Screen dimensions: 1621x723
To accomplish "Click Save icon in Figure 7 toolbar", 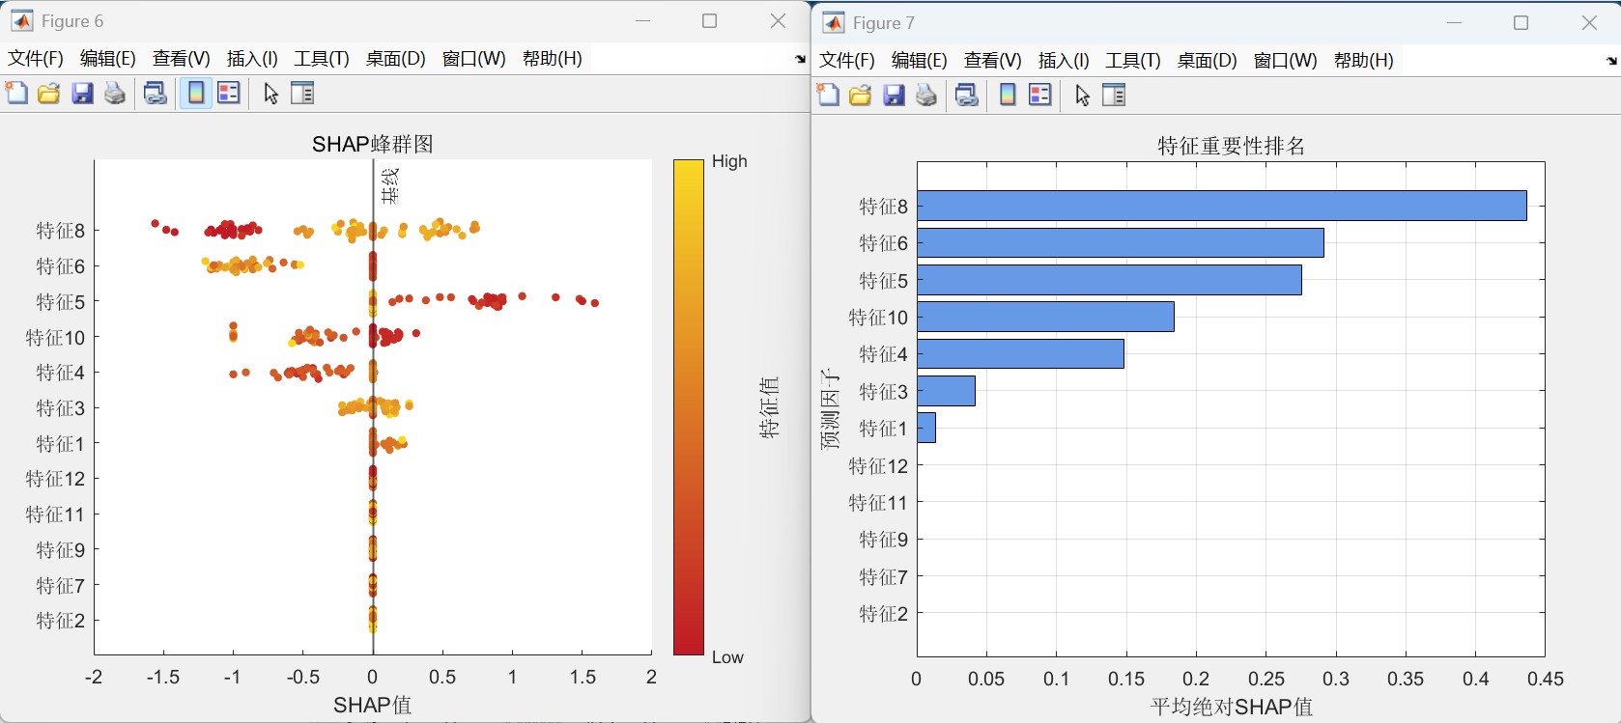I will 894,96.
